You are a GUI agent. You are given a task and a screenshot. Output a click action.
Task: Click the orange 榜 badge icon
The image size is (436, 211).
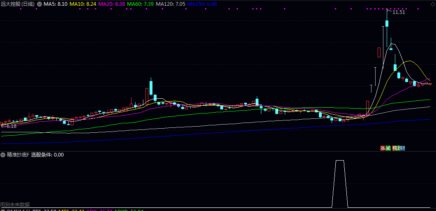point(395,148)
